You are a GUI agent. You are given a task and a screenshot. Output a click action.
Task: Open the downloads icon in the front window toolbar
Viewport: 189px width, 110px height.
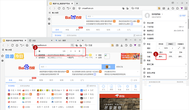[122, 45]
